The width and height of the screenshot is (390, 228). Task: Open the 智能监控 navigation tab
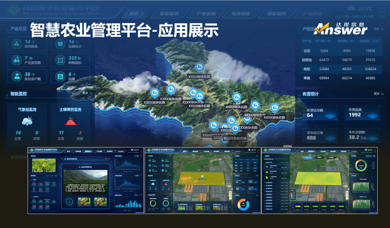coord(276,14)
